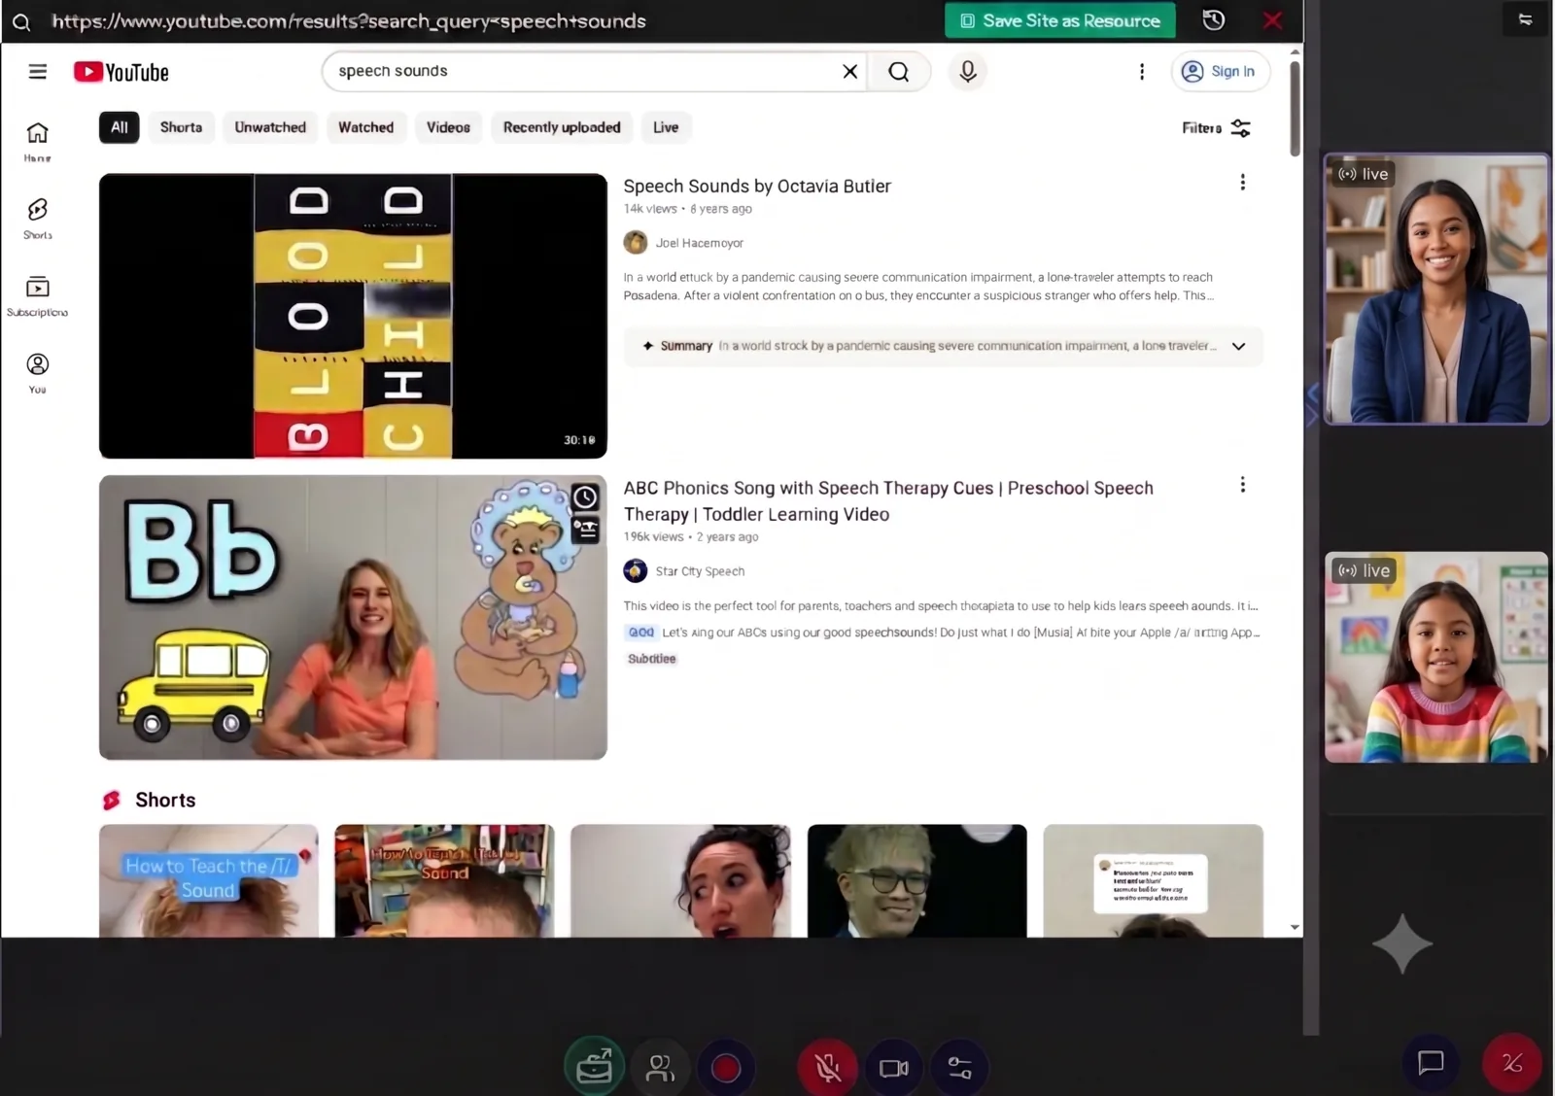Open the short with dark-haired woman
The width and height of the screenshot is (1555, 1096).
680,880
